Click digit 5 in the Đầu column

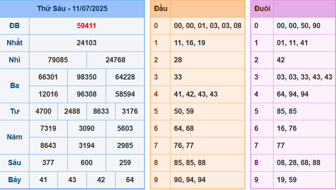156,111
